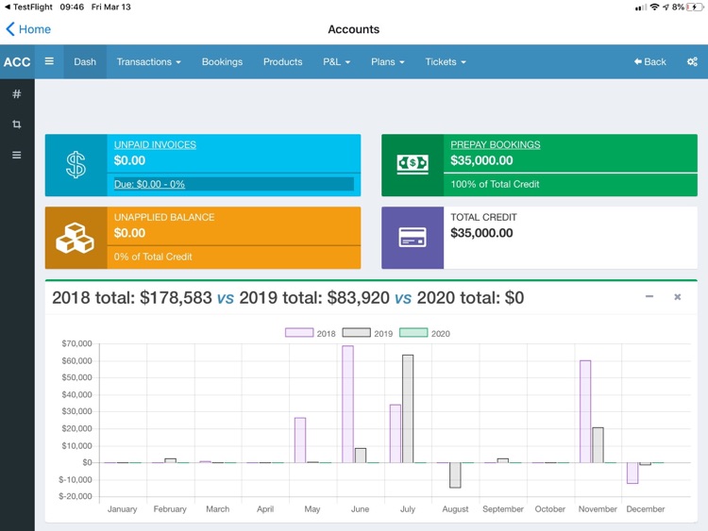Tap the Home back chevron
Viewport: 708px width, 531px height.
(10, 29)
